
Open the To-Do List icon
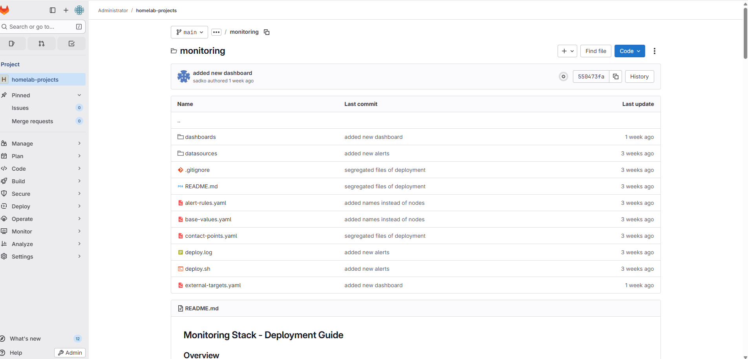point(71,44)
